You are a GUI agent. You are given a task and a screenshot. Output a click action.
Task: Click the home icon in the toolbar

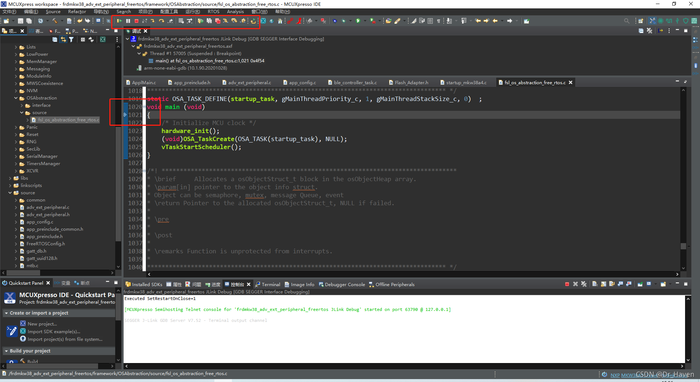280,21
